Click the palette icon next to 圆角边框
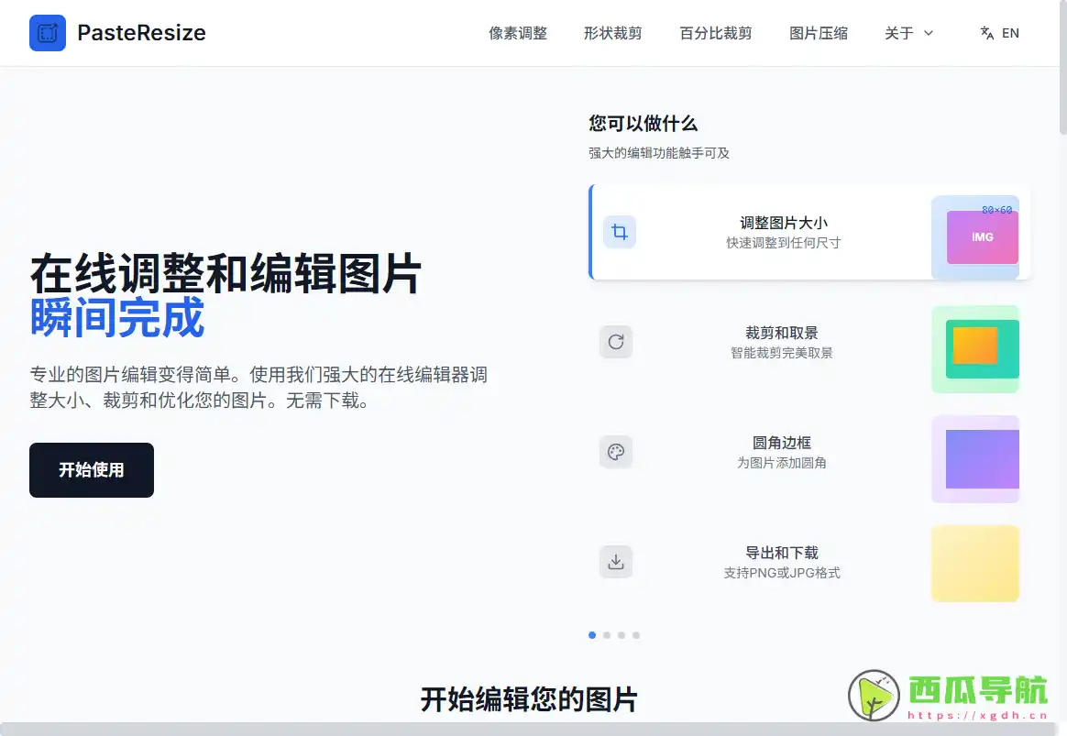Screen dimensions: 1067x736 tap(615, 452)
